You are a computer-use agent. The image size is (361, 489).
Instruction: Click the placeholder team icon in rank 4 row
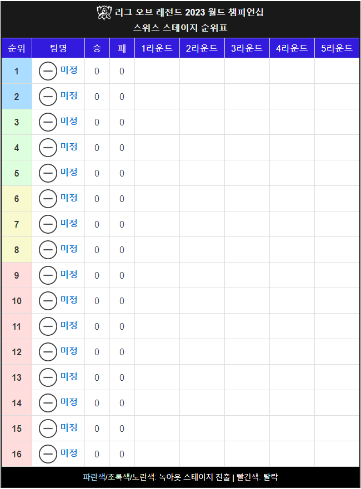click(x=48, y=148)
